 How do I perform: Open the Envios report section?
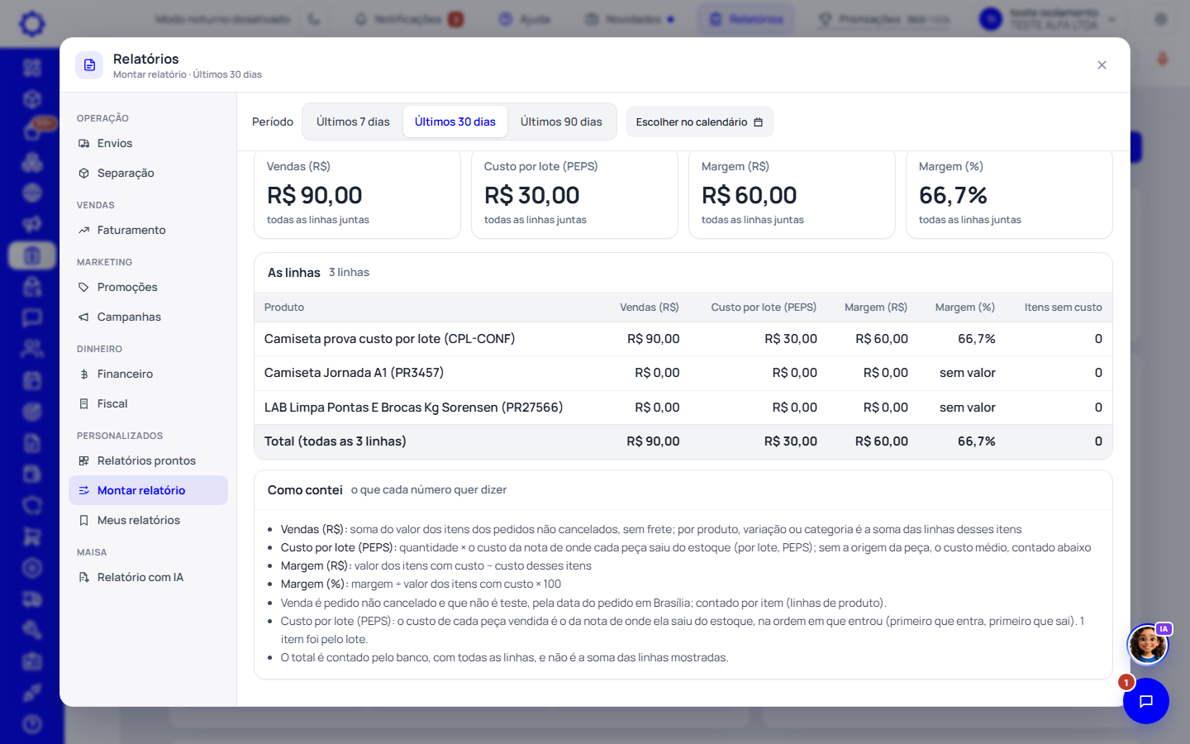coord(148,143)
